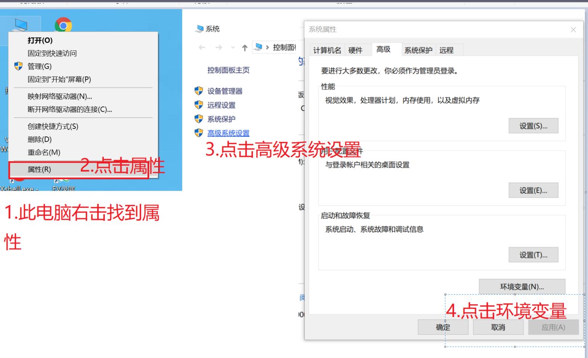
Task: Click the 环境变量(N)... button
Action: point(522,287)
